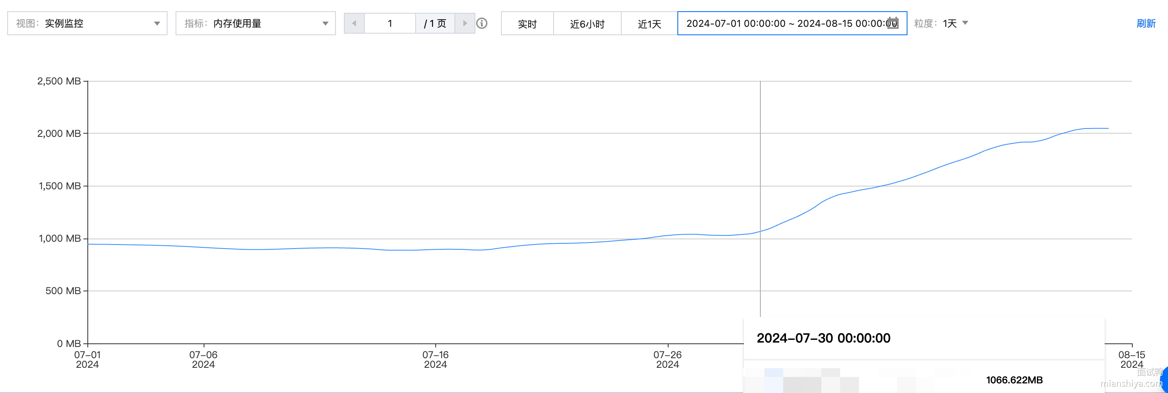Click the 07-16 2024 x-axis label
The image size is (1168, 393).
click(x=435, y=359)
